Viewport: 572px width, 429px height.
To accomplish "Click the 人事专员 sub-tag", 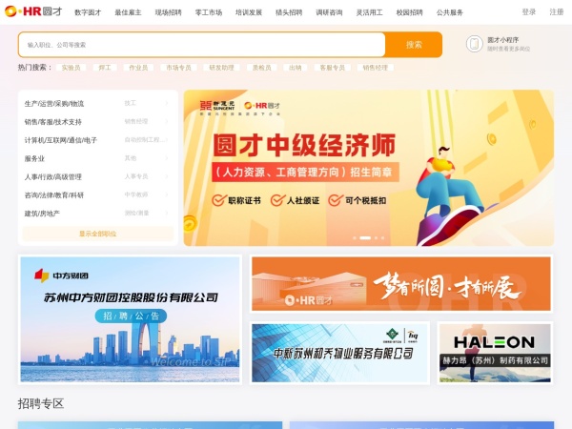I will point(136,176).
